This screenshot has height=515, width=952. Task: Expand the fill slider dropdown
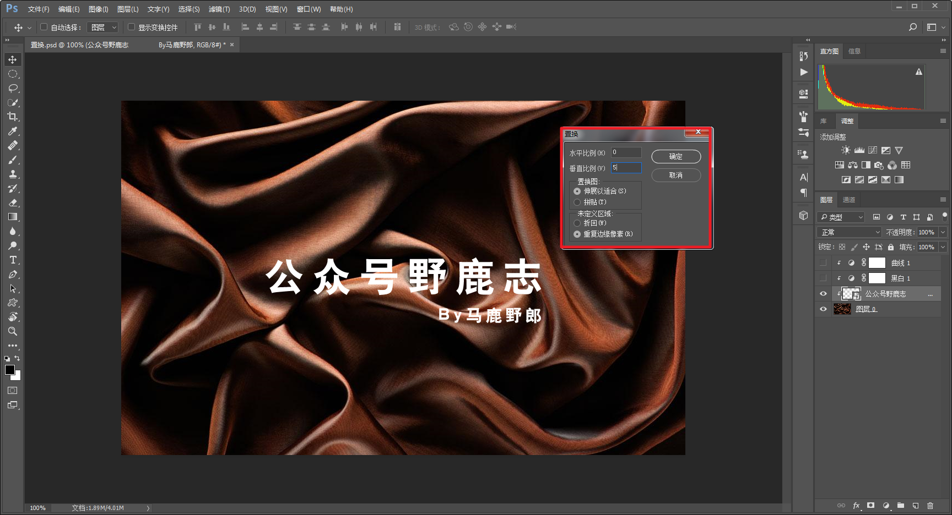click(x=943, y=247)
